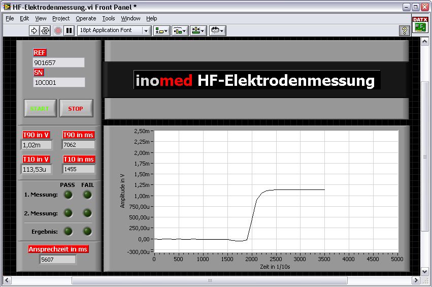Open the Edit menu
This screenshot has width=432, height=287.
click(24, 18)
